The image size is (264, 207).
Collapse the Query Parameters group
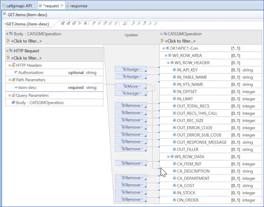click(x=10, y=95)
